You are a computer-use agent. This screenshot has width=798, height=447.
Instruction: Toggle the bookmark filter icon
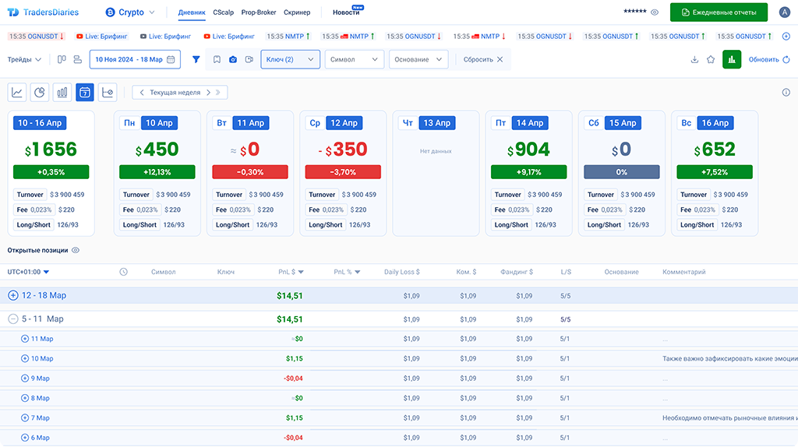217,60
